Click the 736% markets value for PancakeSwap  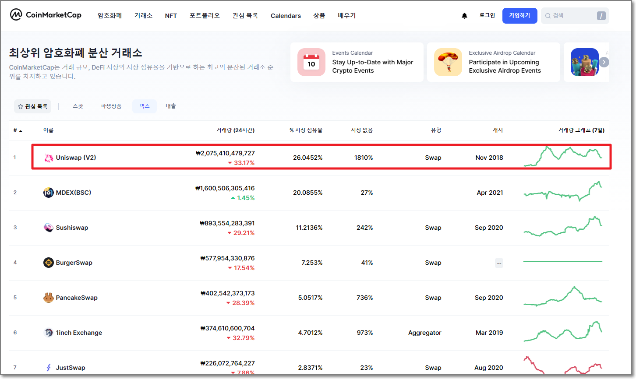pyautogui.click(x=365, y=298)
